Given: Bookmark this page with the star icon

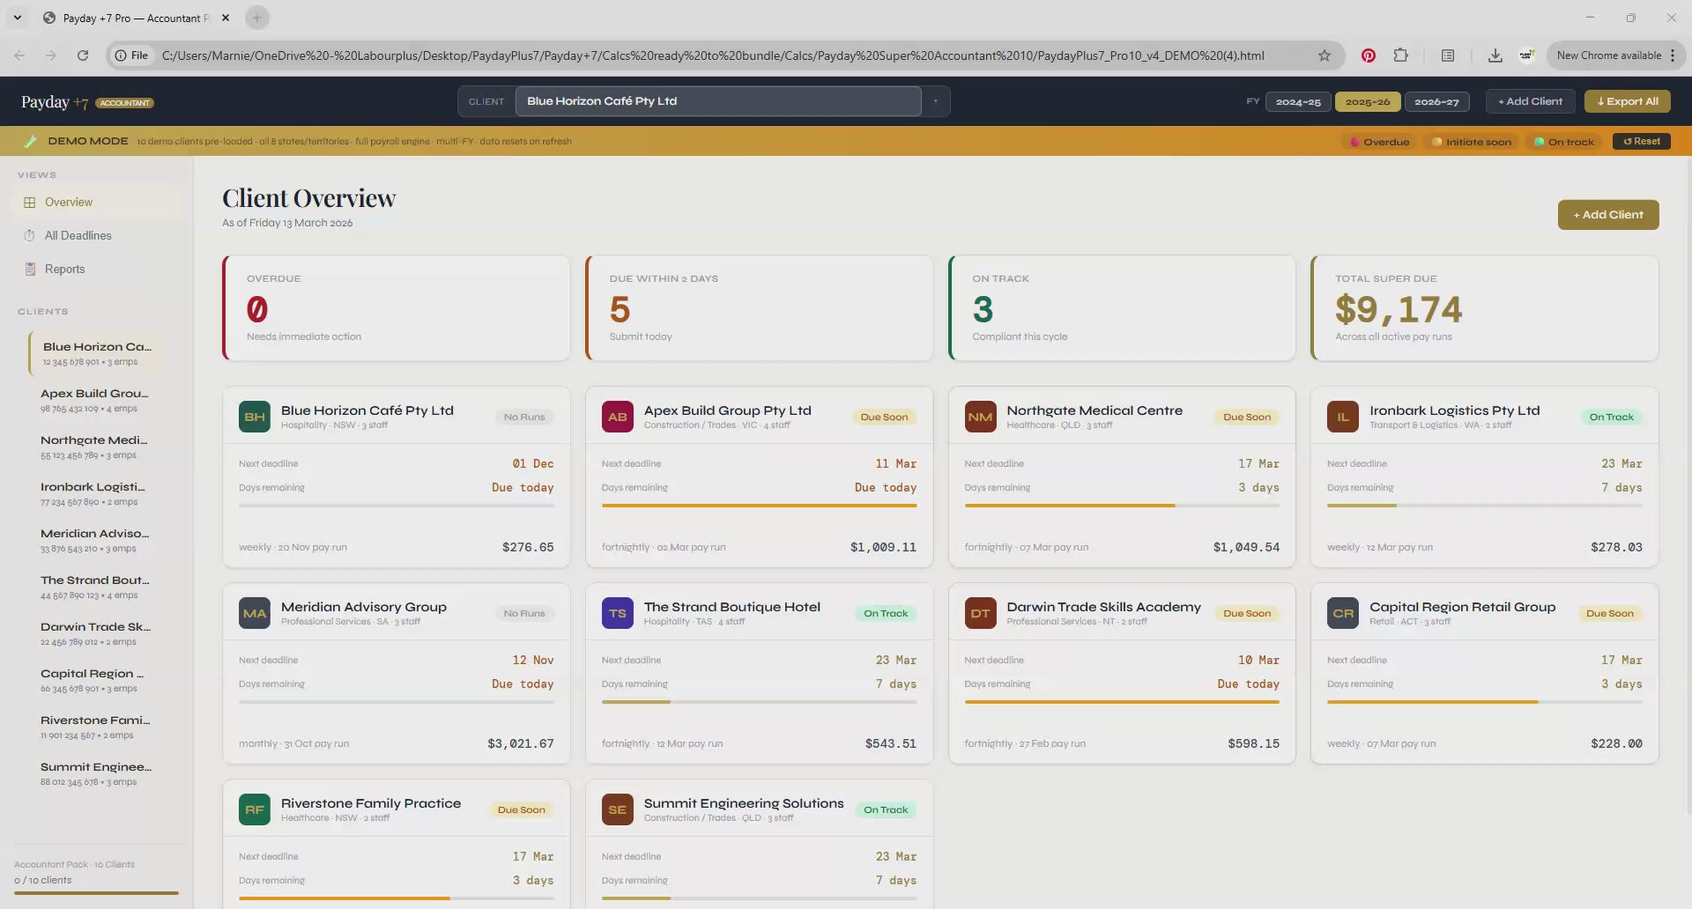Looking at the screenshot, I should (x=1324, y=55).
